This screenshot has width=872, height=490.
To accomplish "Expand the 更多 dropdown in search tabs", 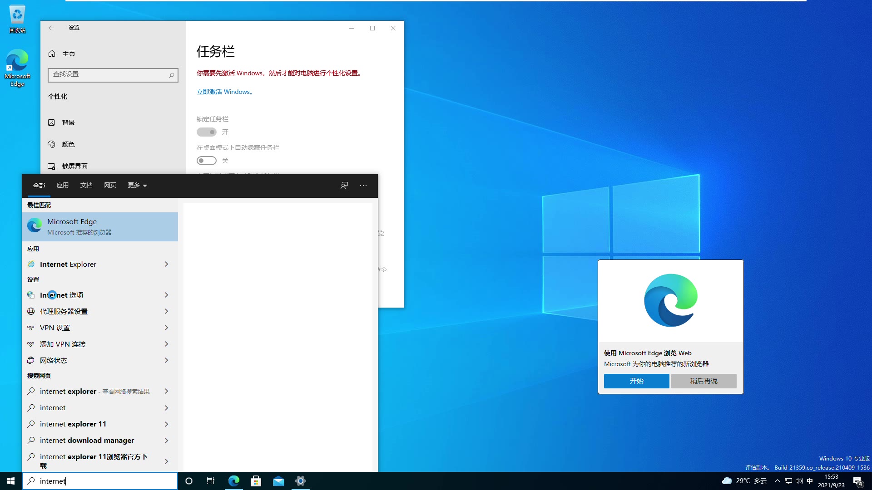I will [138, 186].
